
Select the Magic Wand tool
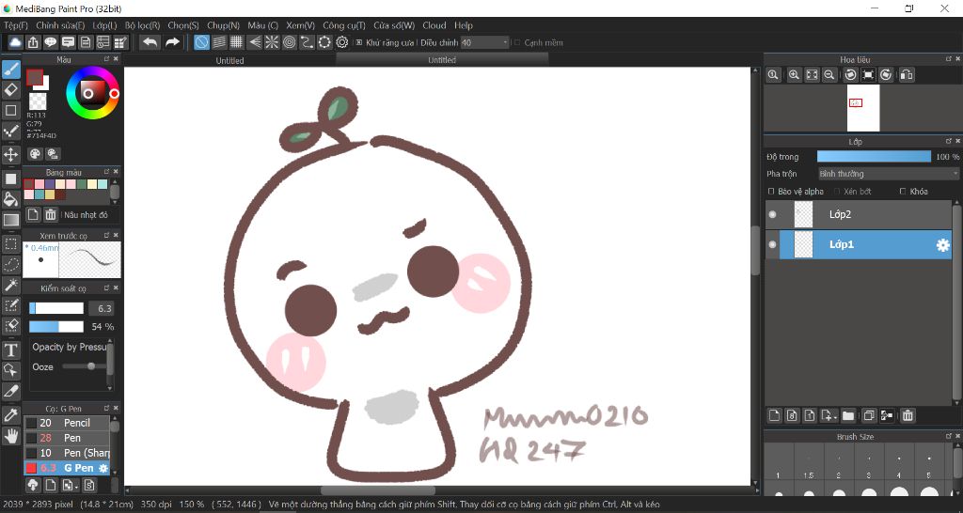[11, 285]
